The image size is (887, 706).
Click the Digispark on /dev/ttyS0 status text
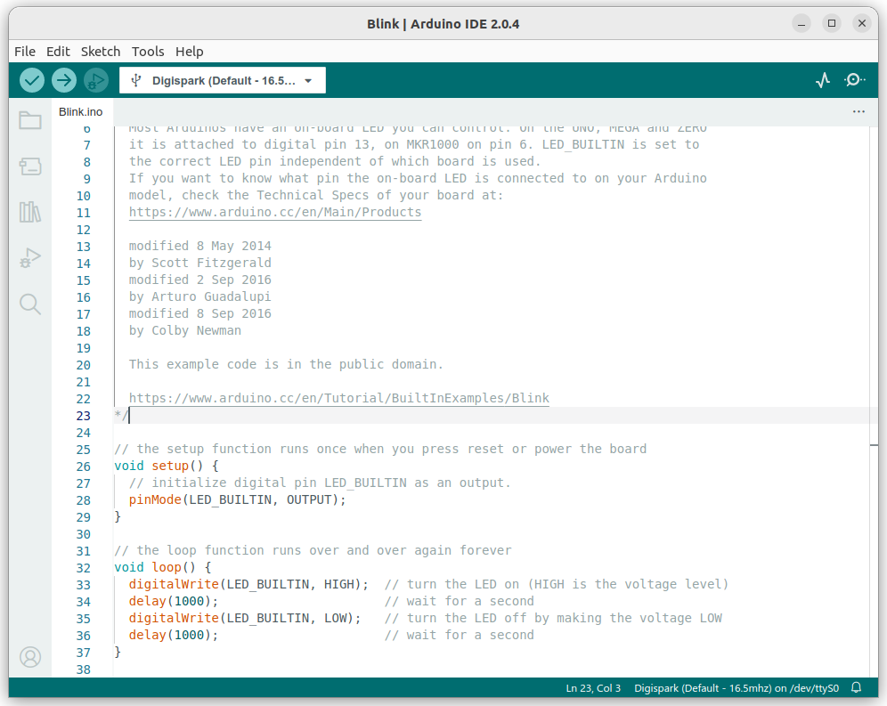[x=736, y=688]
